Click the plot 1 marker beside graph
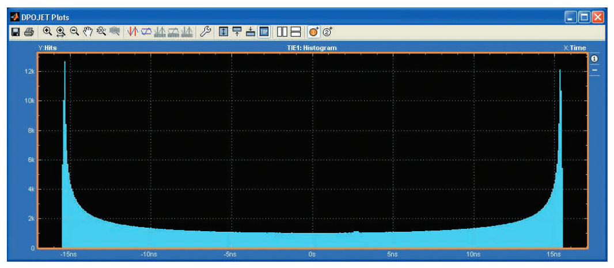614x268 pixels. pyautogui.click(x=595, y=59)
